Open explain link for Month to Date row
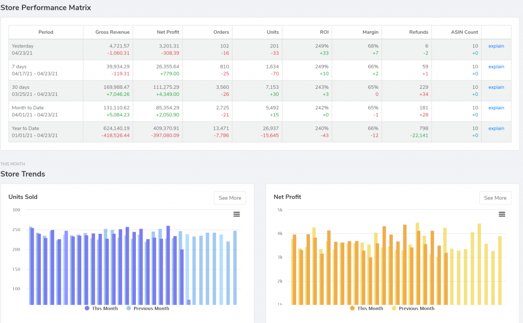The width and height of the screenshot is (523, 323). pos(496,108)
